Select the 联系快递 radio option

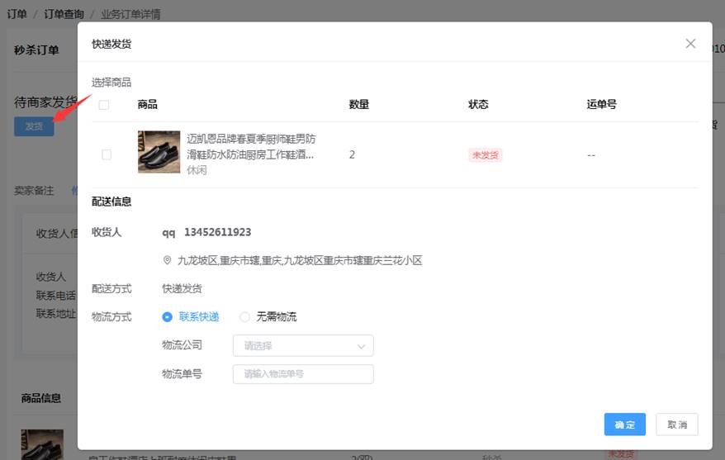pyautogui.click(x=168, y=316)
